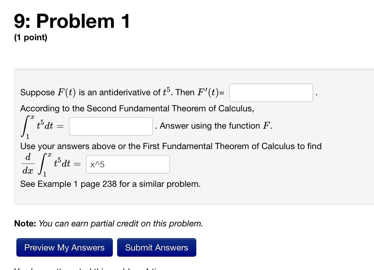Focus the answer field containing x^5
The height and width of the screenshot is (270, 374).
[x=128, y=164]
